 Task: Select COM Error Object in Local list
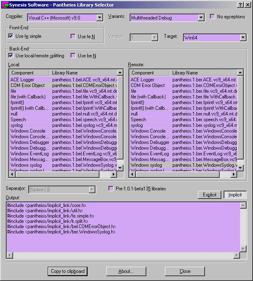click(x=63, y=85)
